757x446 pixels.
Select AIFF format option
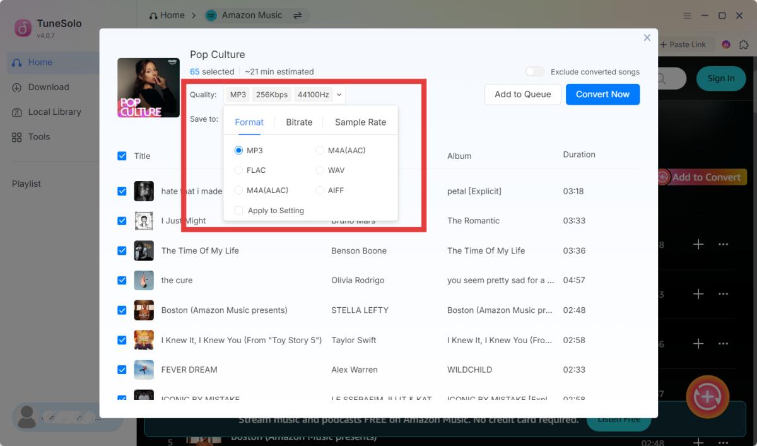click(320, 190)
